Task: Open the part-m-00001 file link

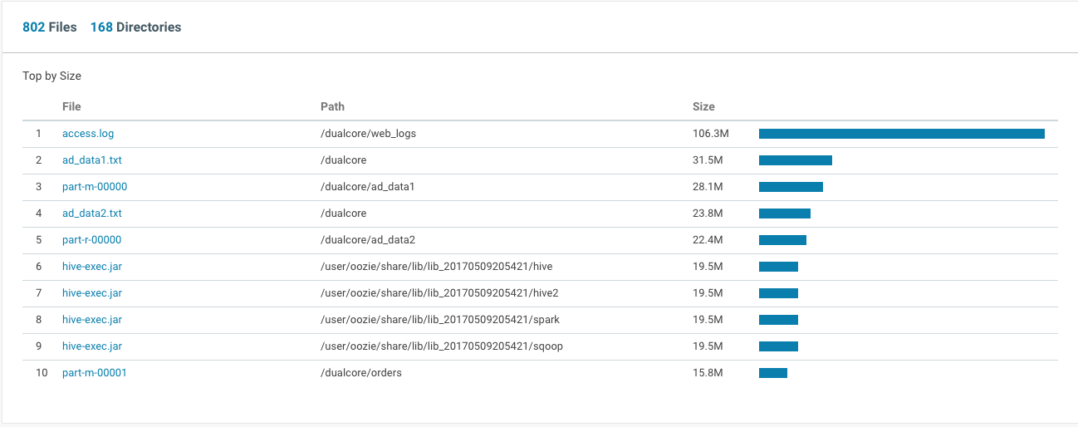Action: click(x=94, y=373)
